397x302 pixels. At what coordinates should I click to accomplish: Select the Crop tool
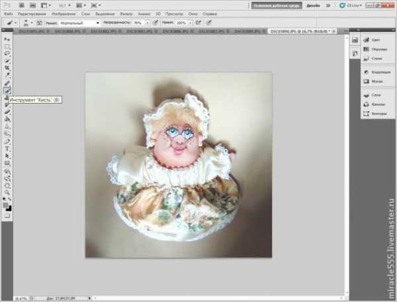click(x=7, y=68)
